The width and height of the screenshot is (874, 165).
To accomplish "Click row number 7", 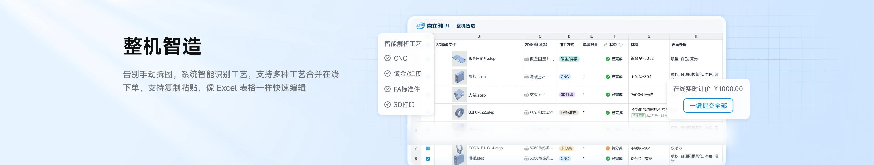I will pos(416,148).
